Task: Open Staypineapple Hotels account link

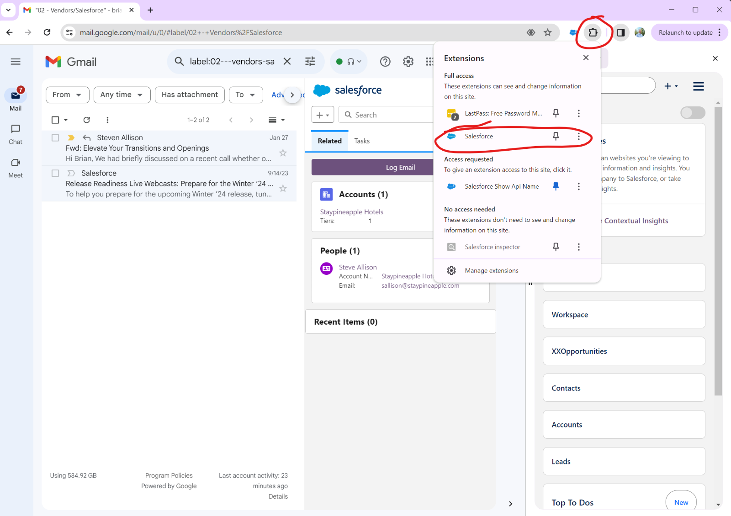Action: [352, 212]
